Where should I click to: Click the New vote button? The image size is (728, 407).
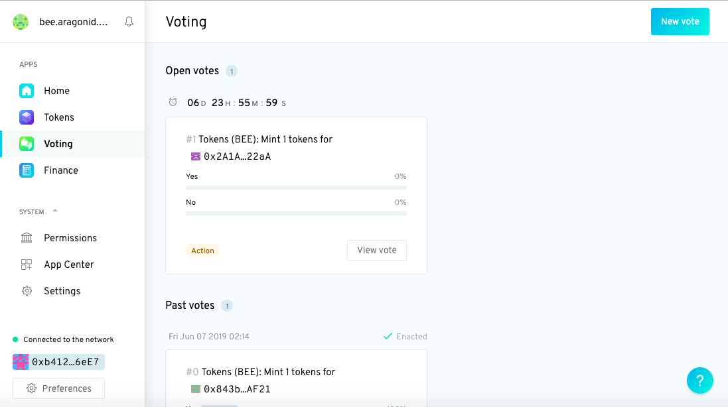[x=680, y=21]
